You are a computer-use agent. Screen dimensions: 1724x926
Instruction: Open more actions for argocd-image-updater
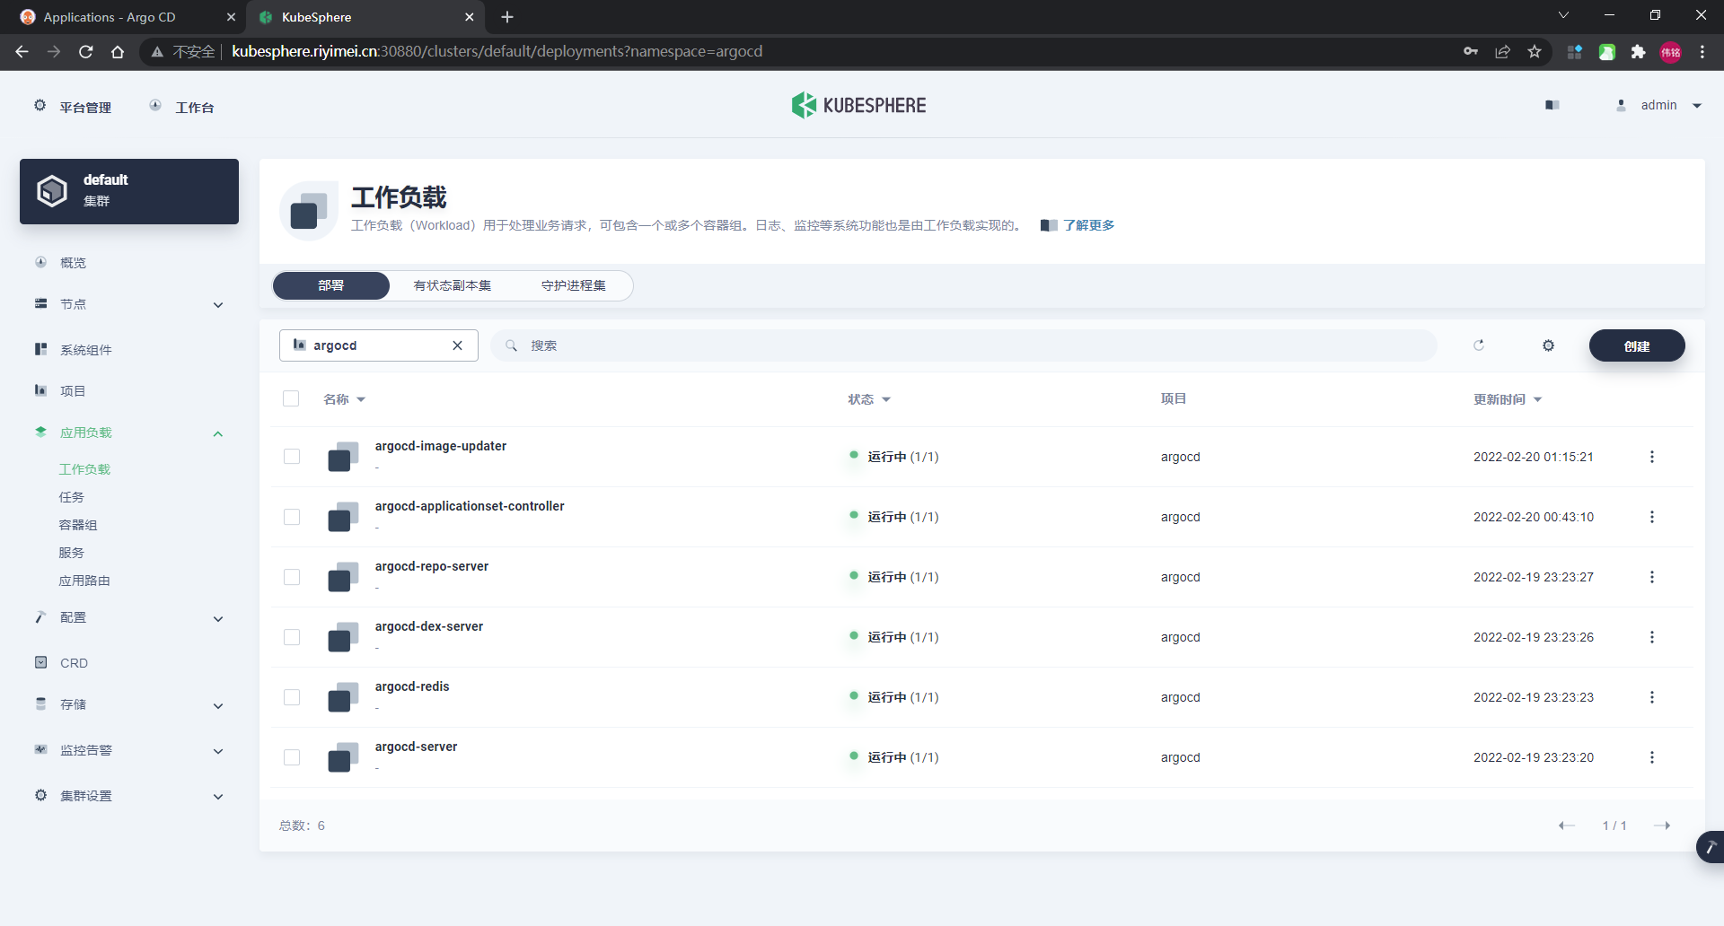coord(1651,457)
